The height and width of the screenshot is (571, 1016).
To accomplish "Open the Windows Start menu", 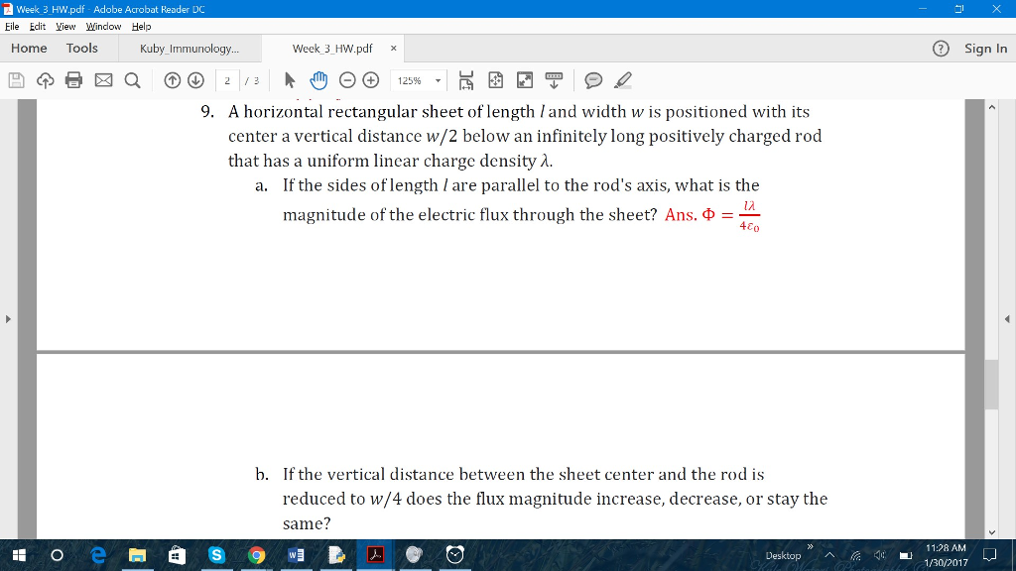I will coord(19,555).
